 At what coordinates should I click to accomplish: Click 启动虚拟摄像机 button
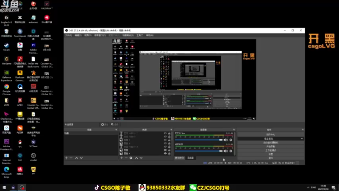(271, 143)
